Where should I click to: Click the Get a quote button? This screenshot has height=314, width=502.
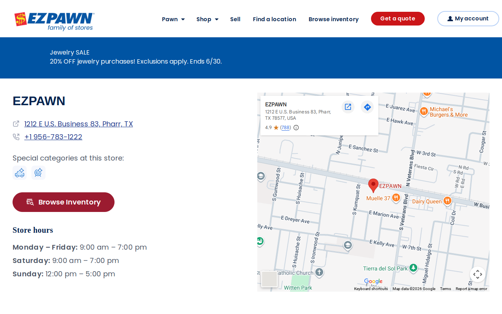(398, 18)
